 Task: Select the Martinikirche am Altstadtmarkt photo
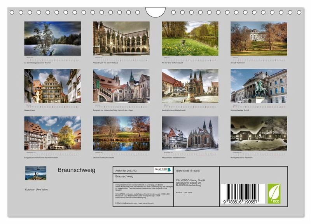click(190, 86)
